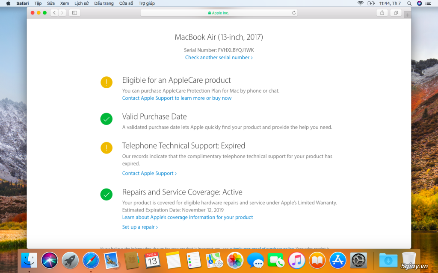438x273 pixels.
Task: Open a new tab with plus button
Action: [408, 15]
